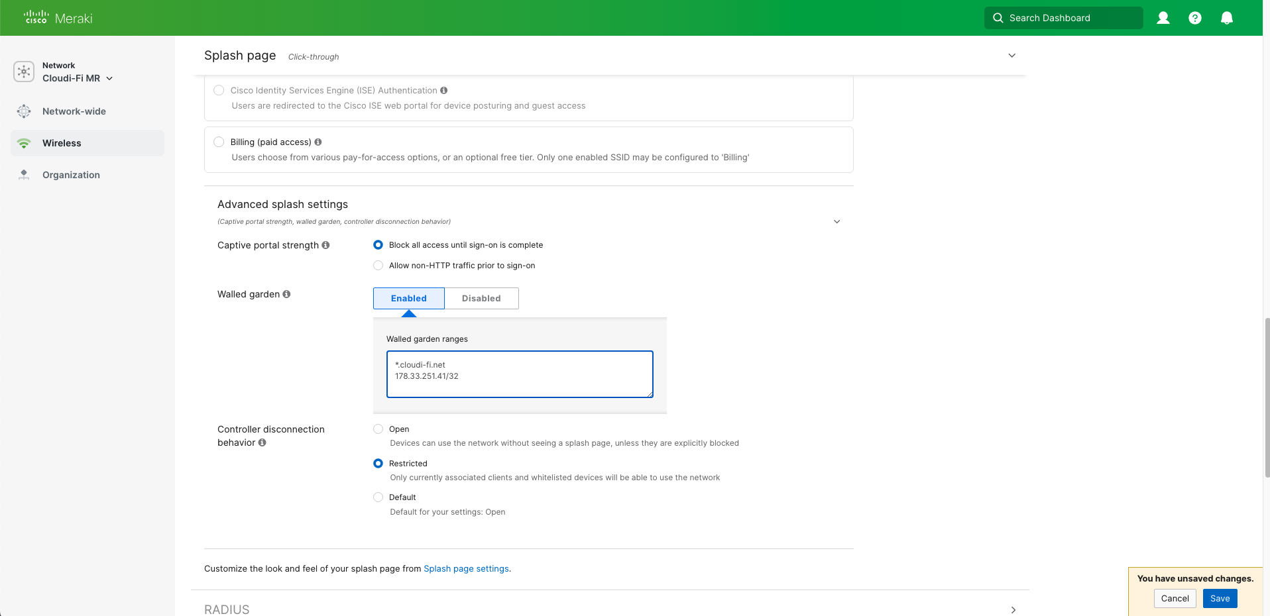Open the Organization sidebar icon
This screenshot has width=1270, height=616.
click(x=24, y=174)
